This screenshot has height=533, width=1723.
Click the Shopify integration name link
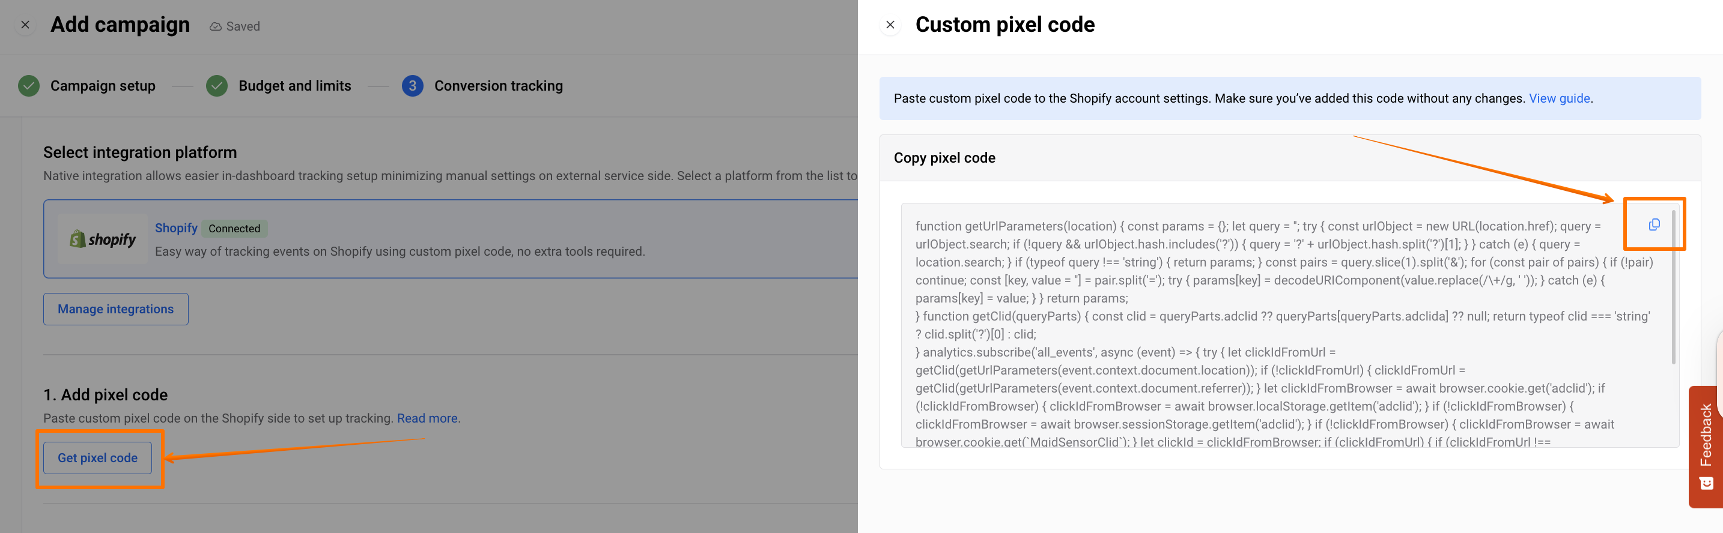tap(176, 227)
